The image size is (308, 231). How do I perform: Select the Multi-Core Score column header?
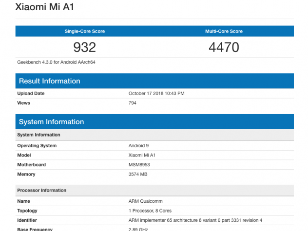(224, 31)
